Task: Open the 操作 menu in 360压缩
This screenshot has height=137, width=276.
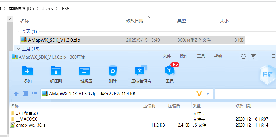Action: tap(184, 56)
